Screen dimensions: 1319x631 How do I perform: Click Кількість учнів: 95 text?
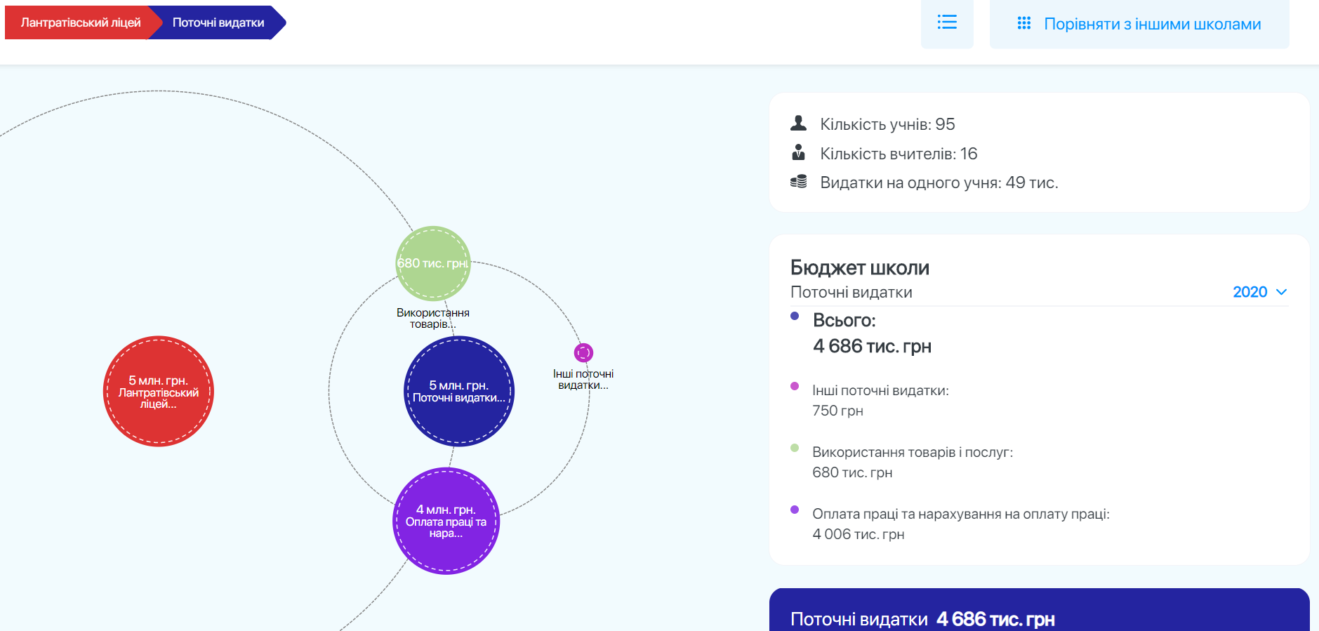(887, 124)
